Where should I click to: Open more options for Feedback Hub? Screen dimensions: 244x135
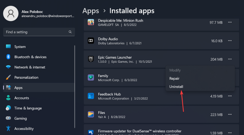(230, 96)
